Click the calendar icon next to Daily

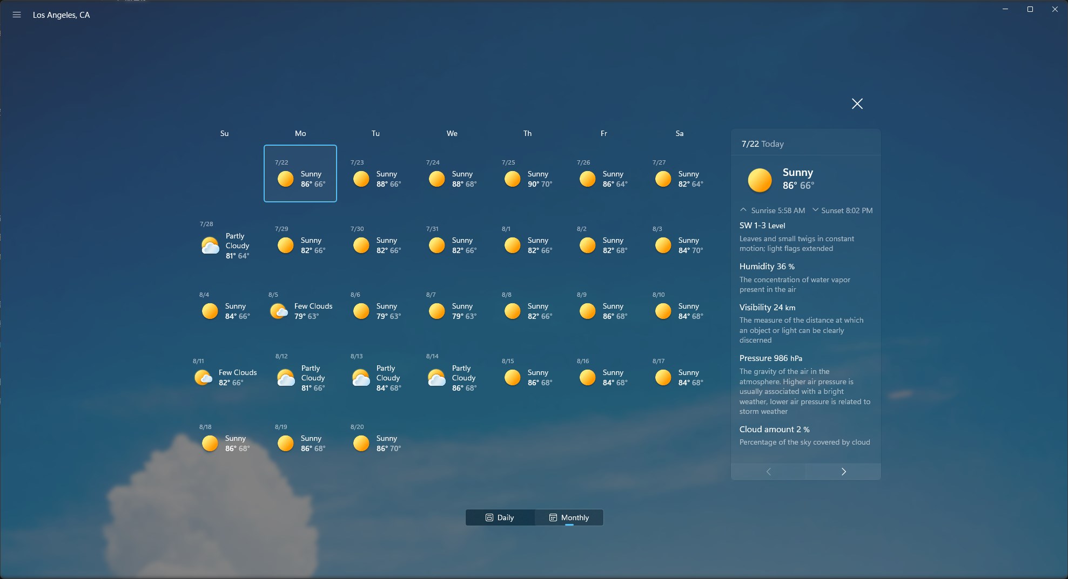489,517
